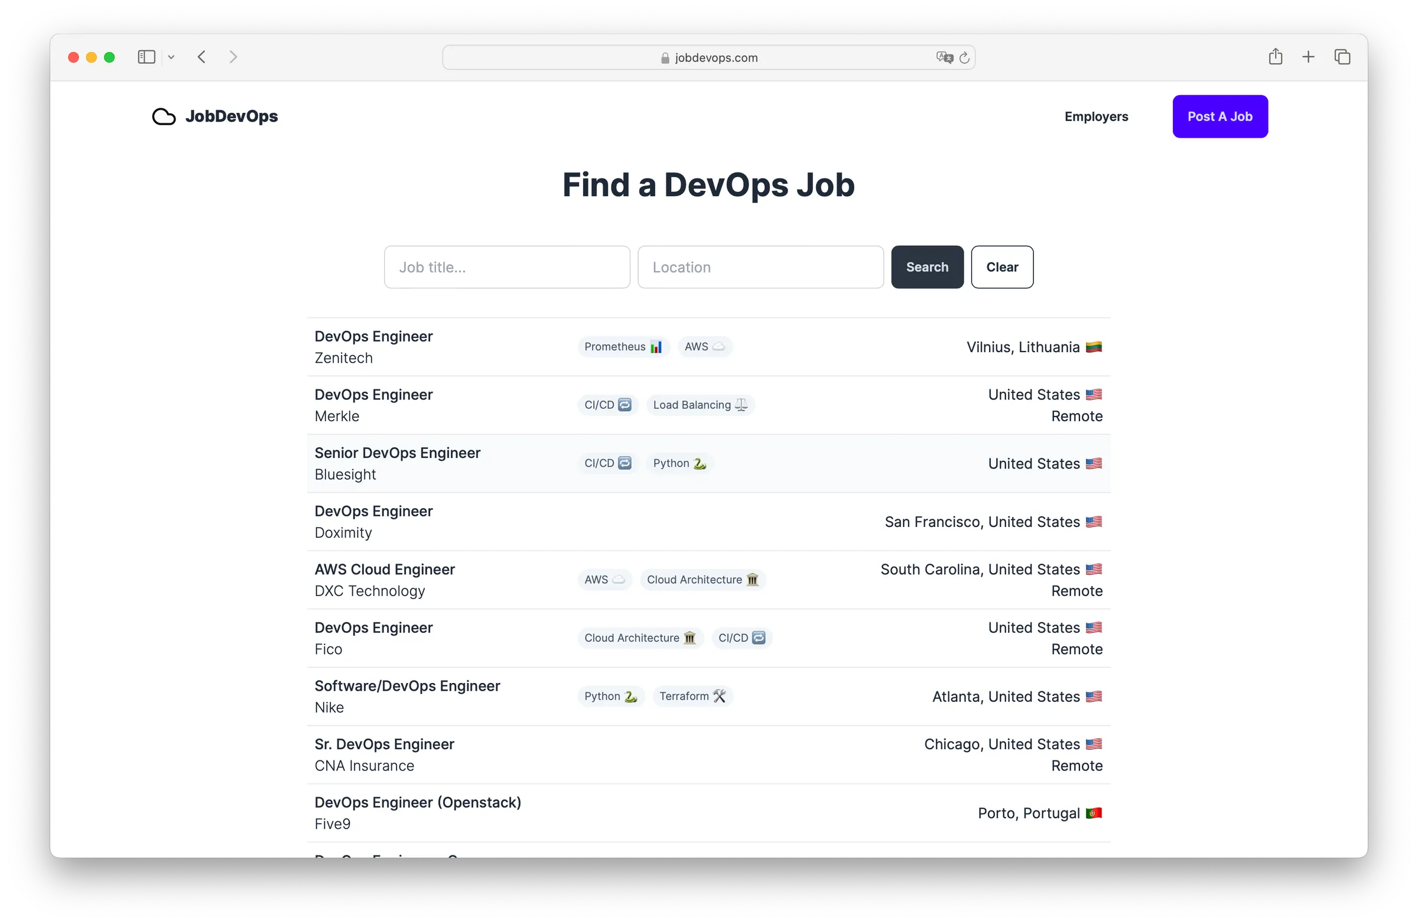Click the back navigation arrow

click(x=202, y=57)
